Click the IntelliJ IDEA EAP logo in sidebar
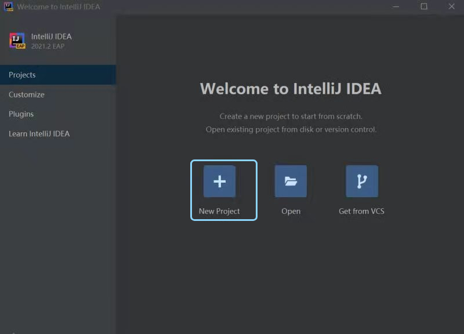464x334 pixels. 17,41
